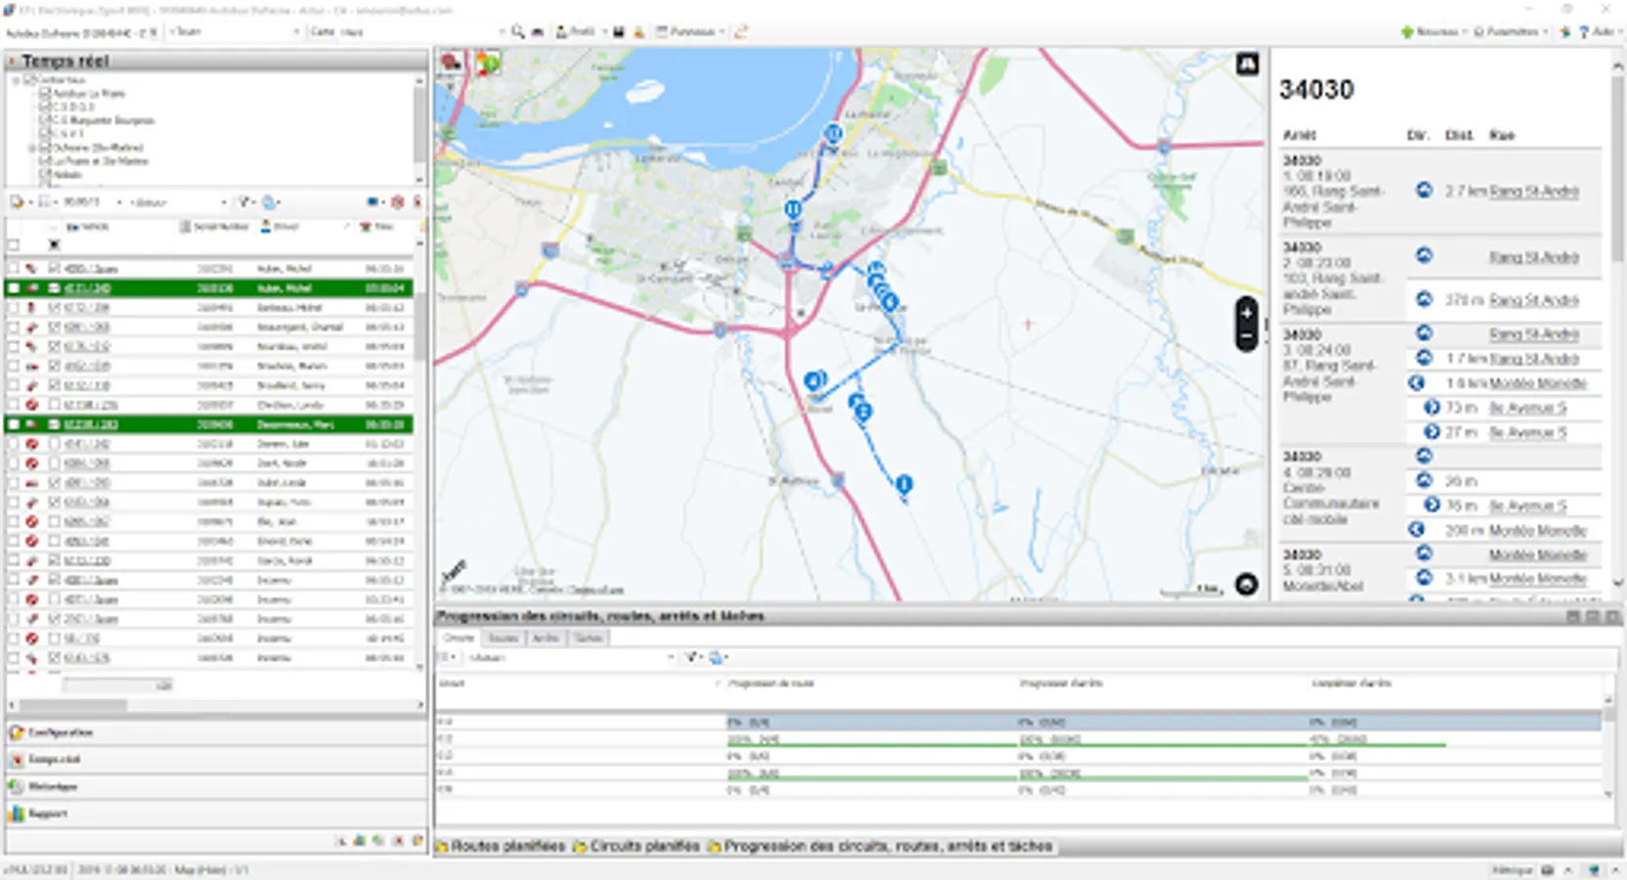Zoom in the map with plus button

(1247, 313)
